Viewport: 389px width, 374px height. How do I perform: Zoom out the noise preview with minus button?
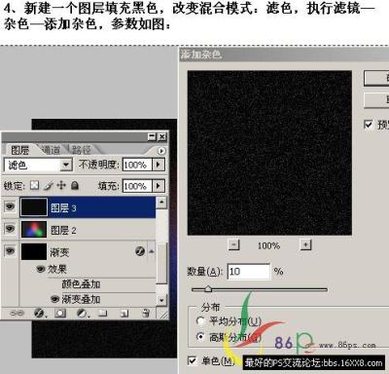(x=233, y=244)
